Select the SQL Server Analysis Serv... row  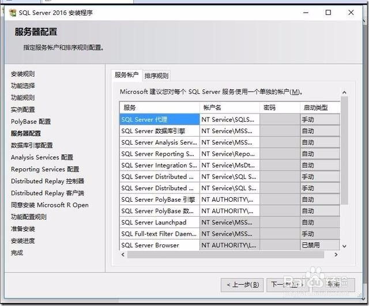tap(160, 142)
